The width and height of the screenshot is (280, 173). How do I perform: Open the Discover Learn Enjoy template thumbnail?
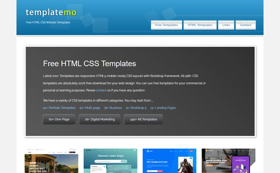[111, 161]
